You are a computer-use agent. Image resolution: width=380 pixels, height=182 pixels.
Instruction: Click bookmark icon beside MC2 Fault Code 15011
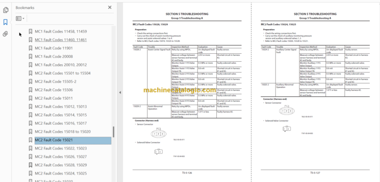pos(31,98)
